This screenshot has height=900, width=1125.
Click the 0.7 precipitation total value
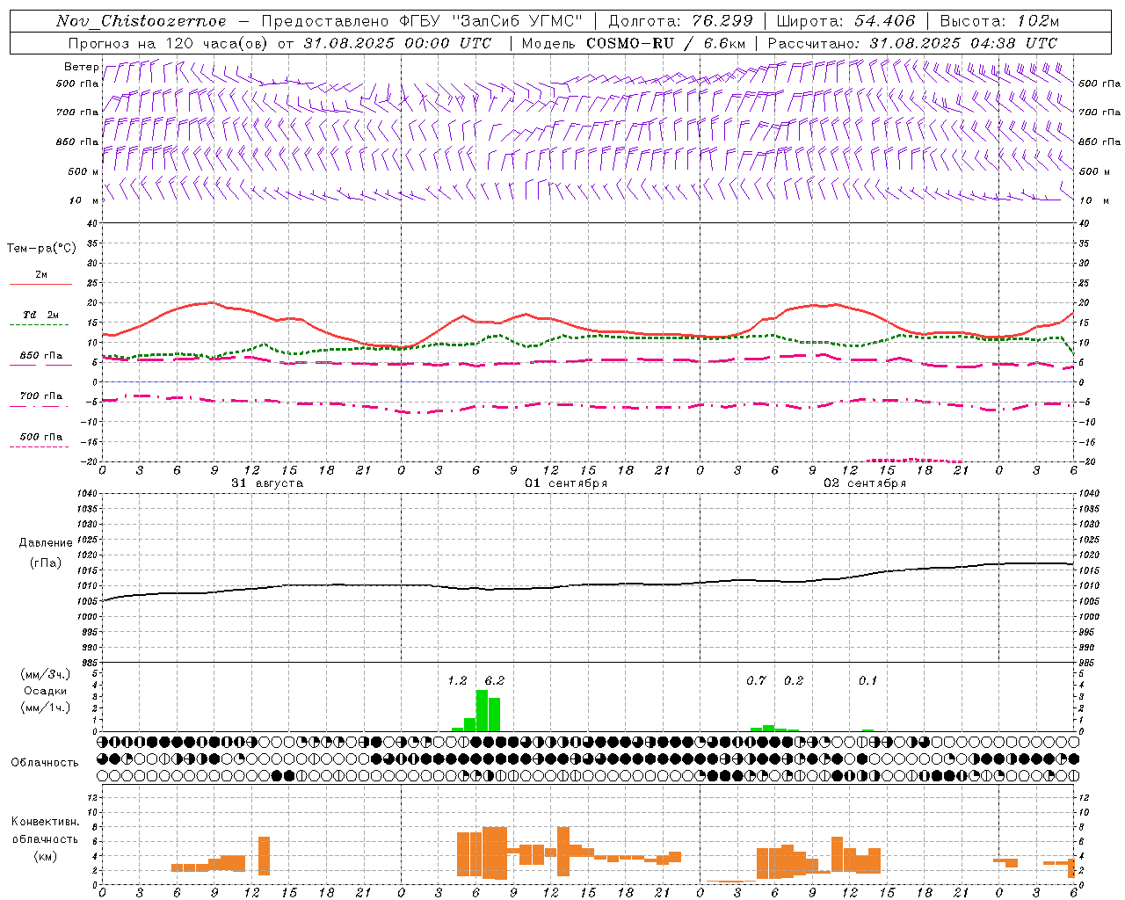pyautogui.click(x=756, y=681)
